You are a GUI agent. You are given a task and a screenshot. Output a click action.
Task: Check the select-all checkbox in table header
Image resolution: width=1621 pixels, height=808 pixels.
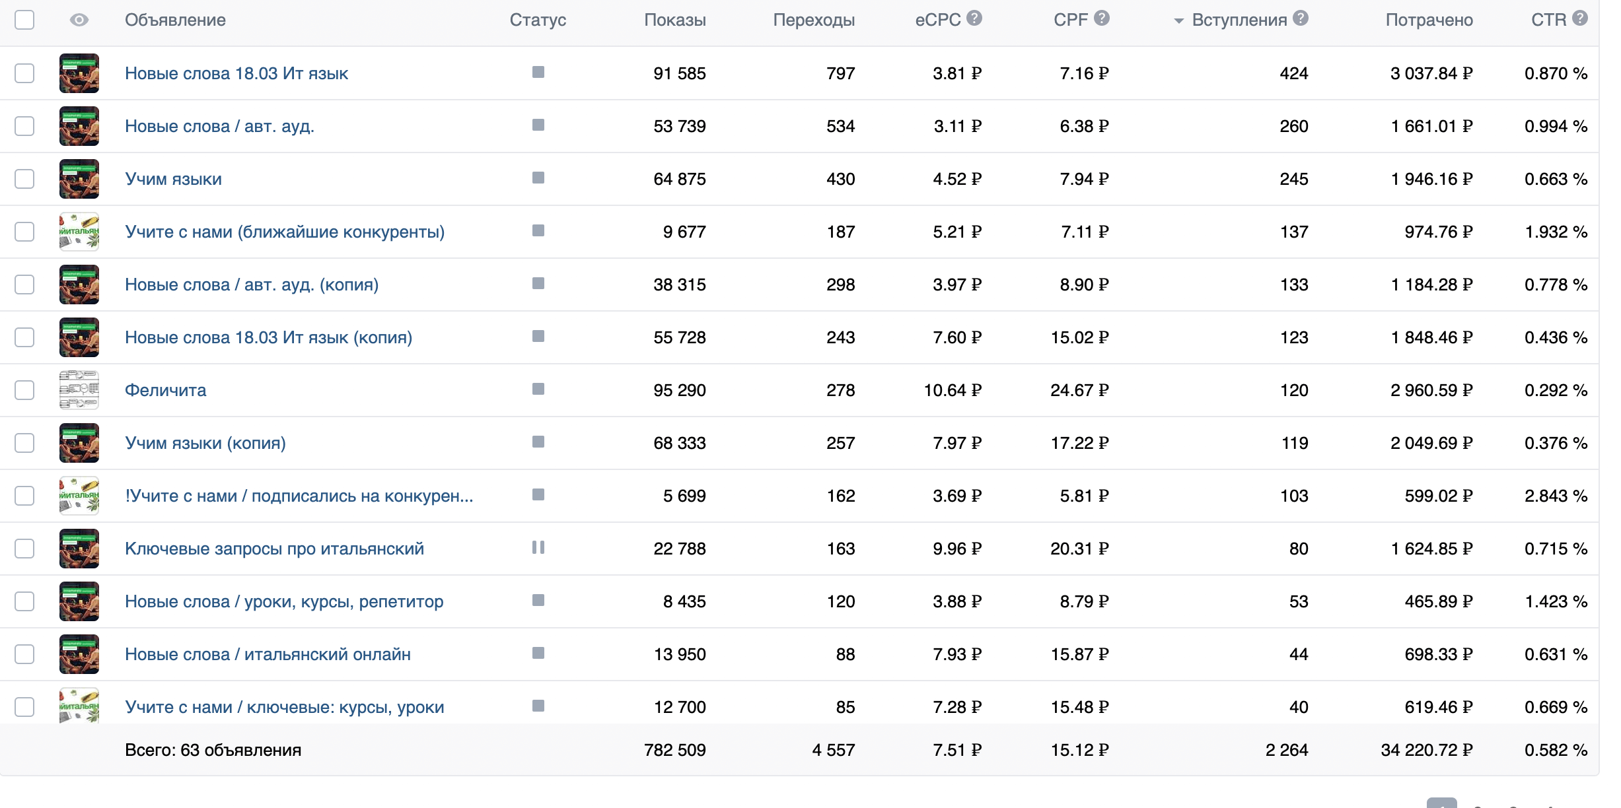coord(24,20)
